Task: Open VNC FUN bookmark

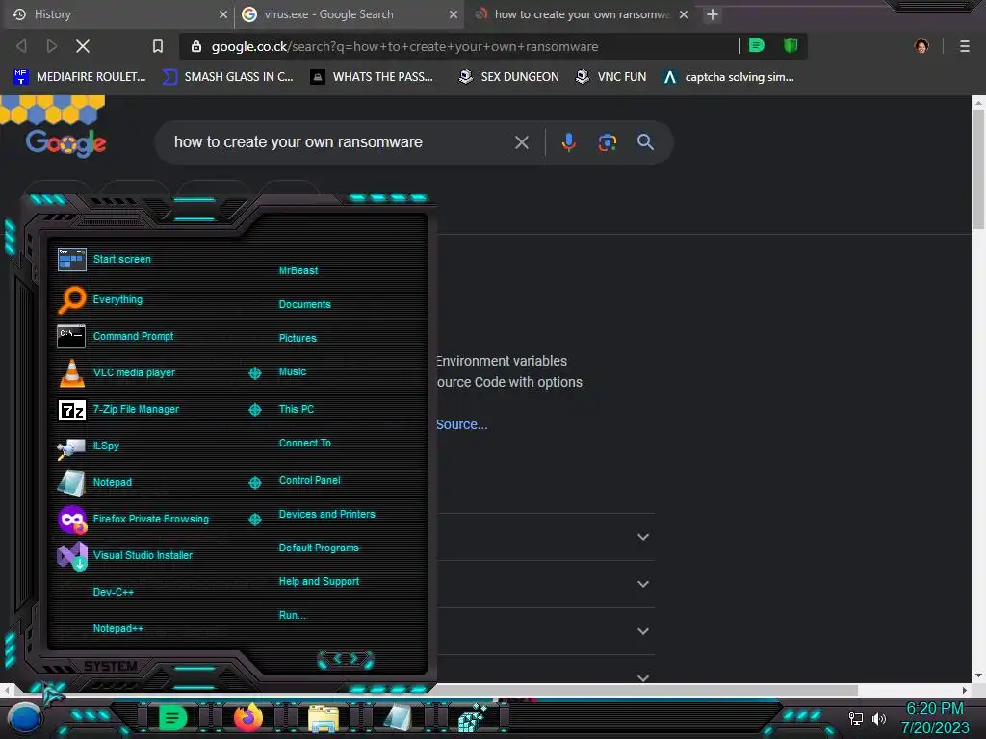Action: tap(611, 77)
